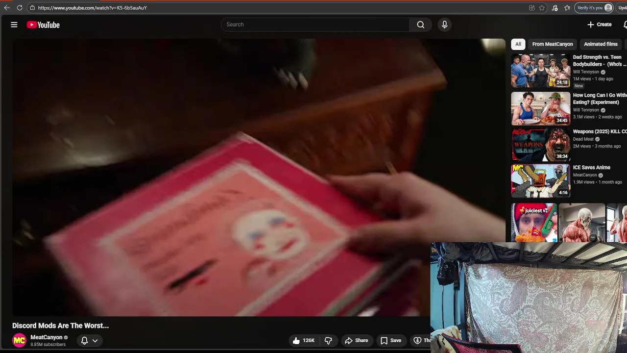Click How Long Can I Go title
The image size is (627, 353).
tap(600, 99)
